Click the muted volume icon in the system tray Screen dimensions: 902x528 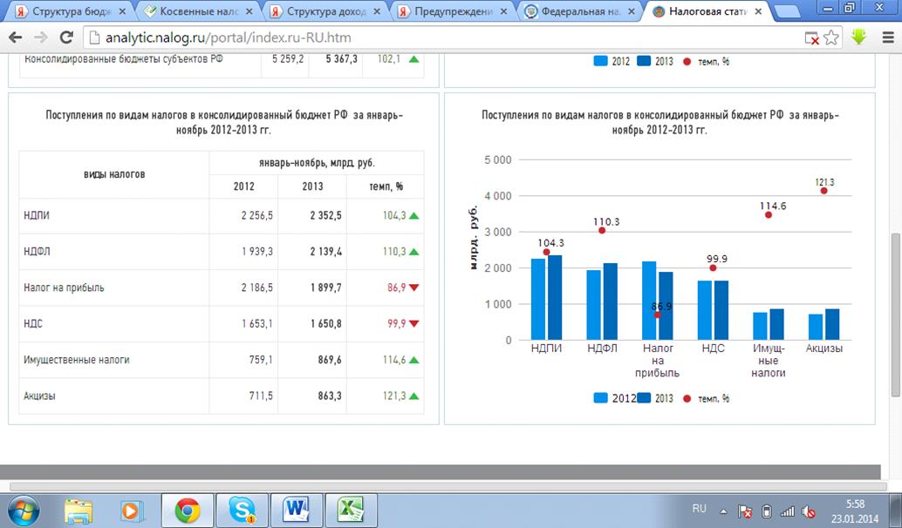[809, 511]
